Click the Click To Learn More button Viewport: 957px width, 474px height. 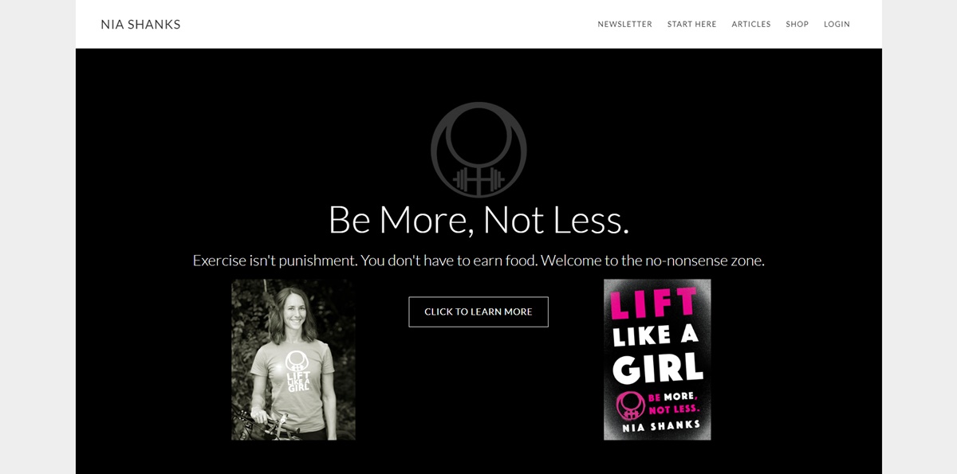pyautogui.click(x=478, y=311)
